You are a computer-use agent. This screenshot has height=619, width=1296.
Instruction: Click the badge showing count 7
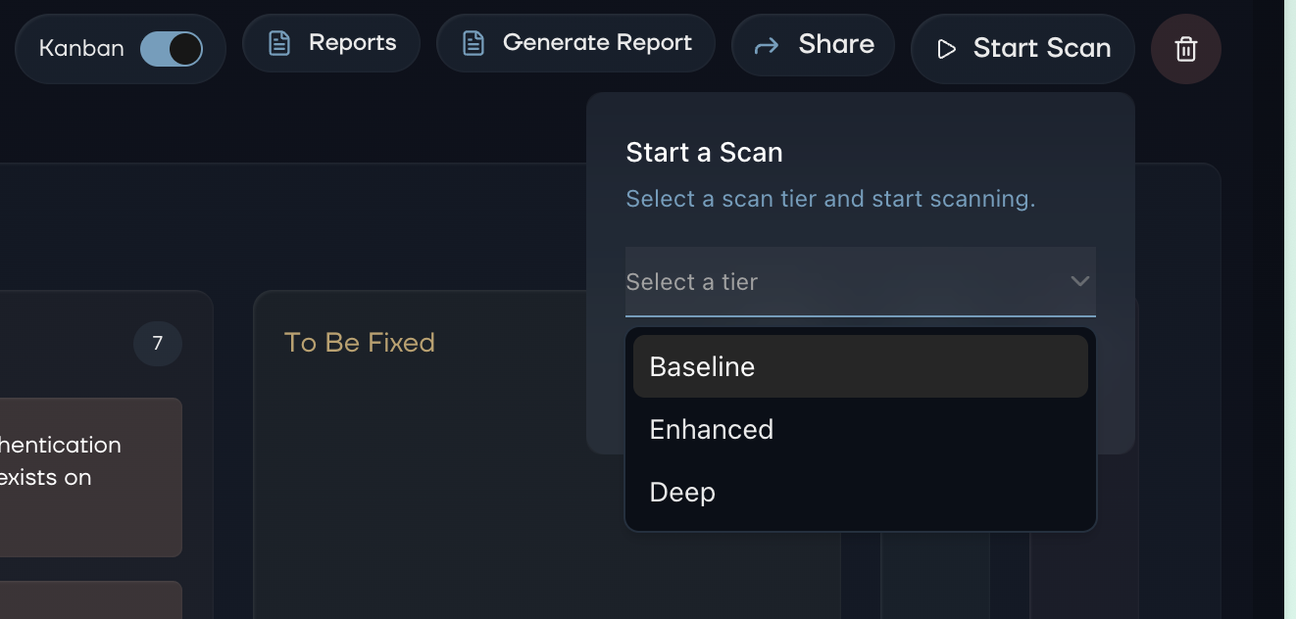[157, 344]
